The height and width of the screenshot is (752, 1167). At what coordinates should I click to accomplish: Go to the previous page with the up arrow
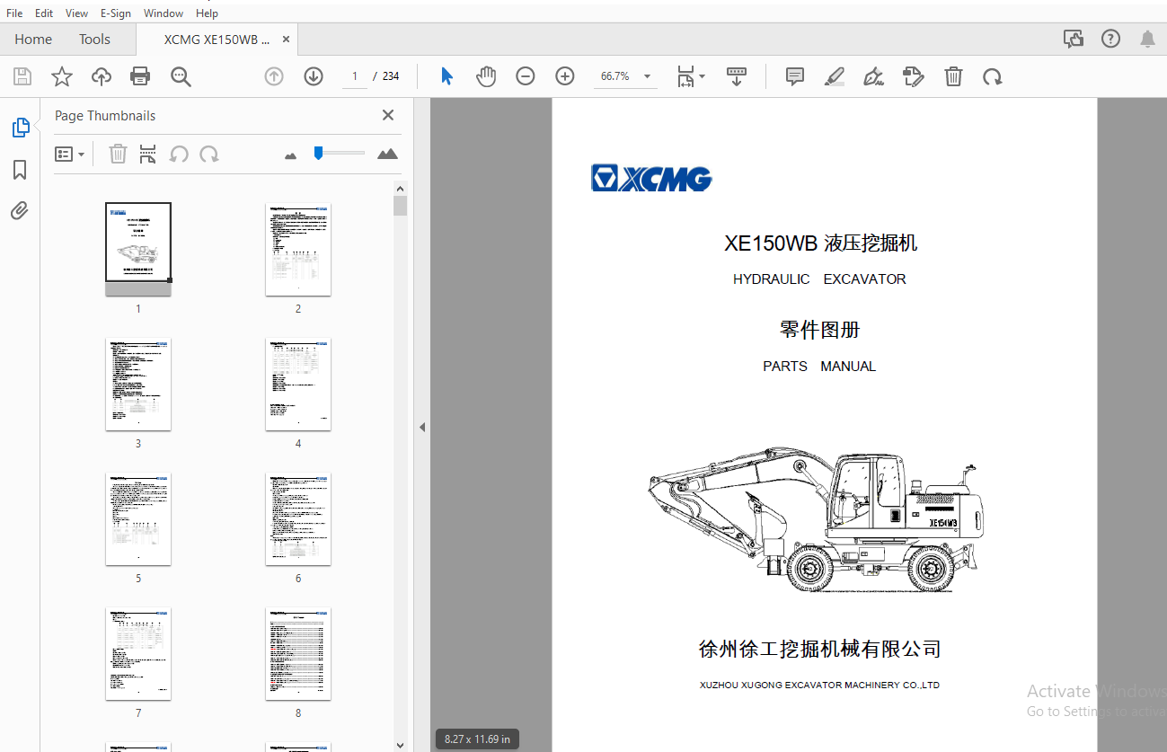coord(274,76)
